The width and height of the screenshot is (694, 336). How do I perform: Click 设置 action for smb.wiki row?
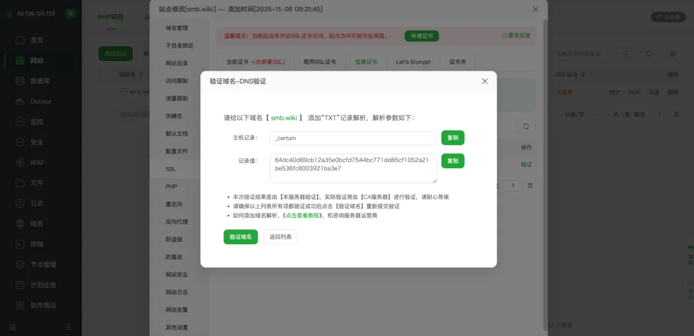[x=654, y=93]
